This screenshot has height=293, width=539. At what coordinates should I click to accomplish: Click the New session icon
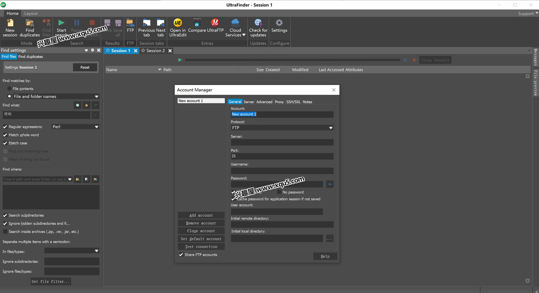click(10, 23)
